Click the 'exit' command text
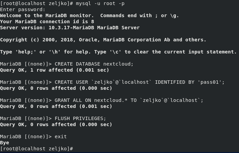This screenshot has width=239, height=153. pyautogui.click(x=61, y=137)
